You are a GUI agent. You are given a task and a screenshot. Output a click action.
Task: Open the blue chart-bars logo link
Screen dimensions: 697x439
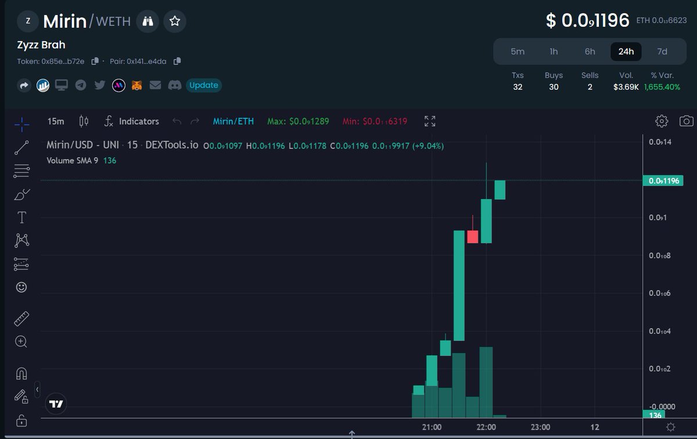[x=43, y=85]
